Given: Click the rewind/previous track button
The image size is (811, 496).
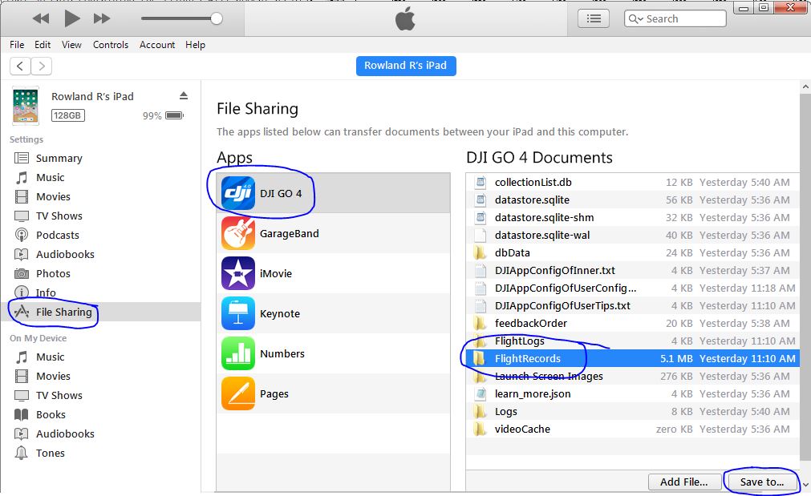Looking at the screenshot, I should [41, 18].
